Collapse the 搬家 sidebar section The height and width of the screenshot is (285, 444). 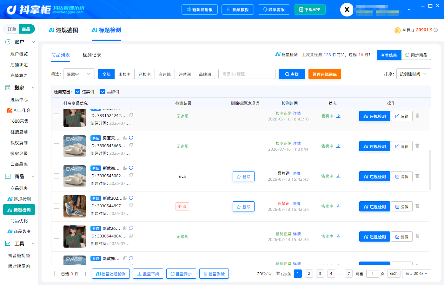(x=33, y=87)
